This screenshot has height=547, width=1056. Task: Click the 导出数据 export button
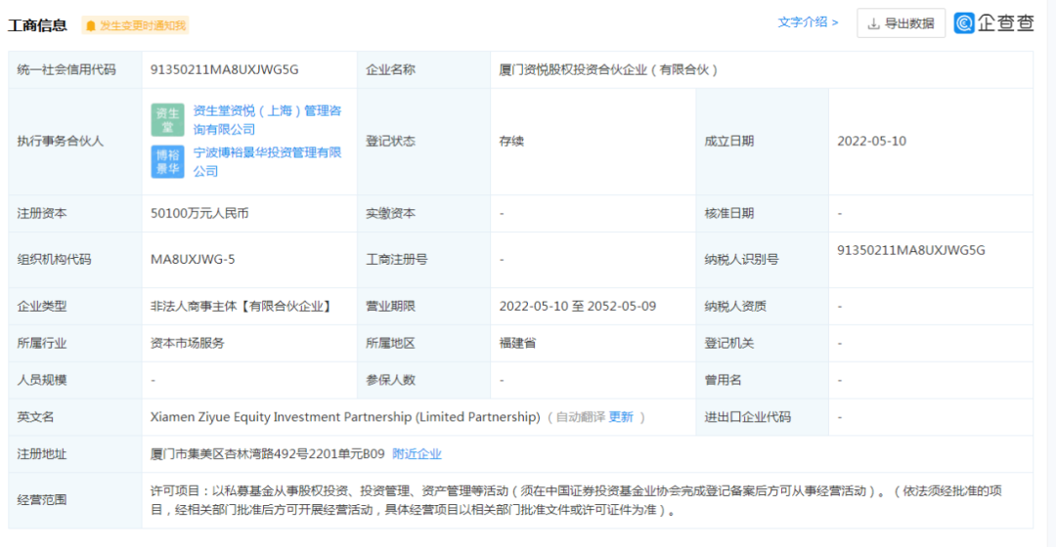[902, 23]
